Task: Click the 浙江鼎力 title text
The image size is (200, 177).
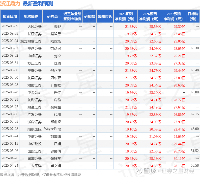Action: (x=10, y=4)
